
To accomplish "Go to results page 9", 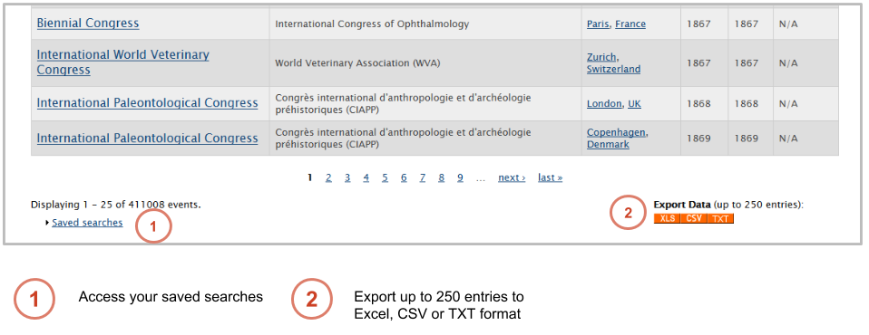I will click(460, 177).
